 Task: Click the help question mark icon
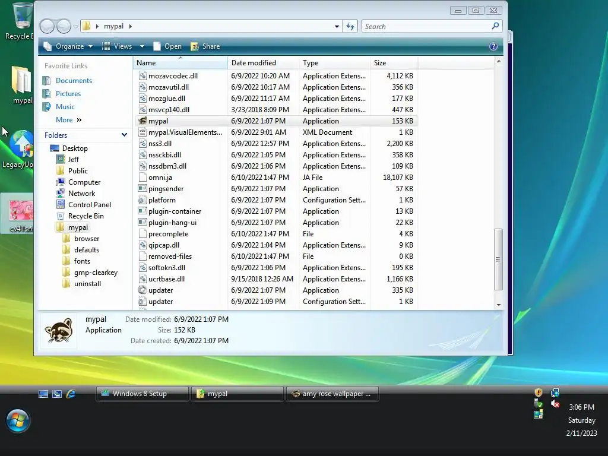pyautogui.click(x=493, y=46)
